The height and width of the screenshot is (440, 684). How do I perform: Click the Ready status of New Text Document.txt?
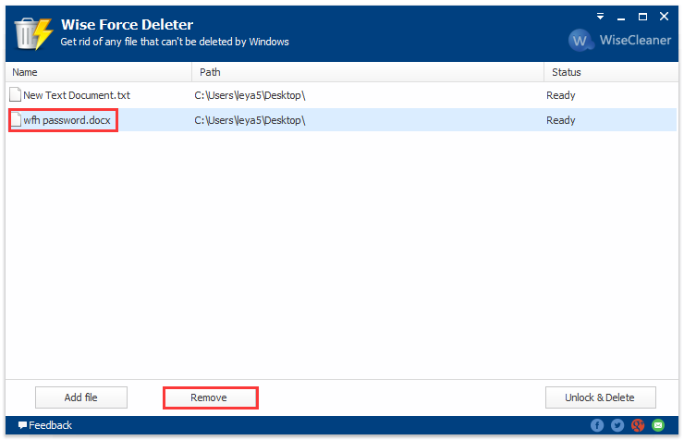click(x=560, y=95)
